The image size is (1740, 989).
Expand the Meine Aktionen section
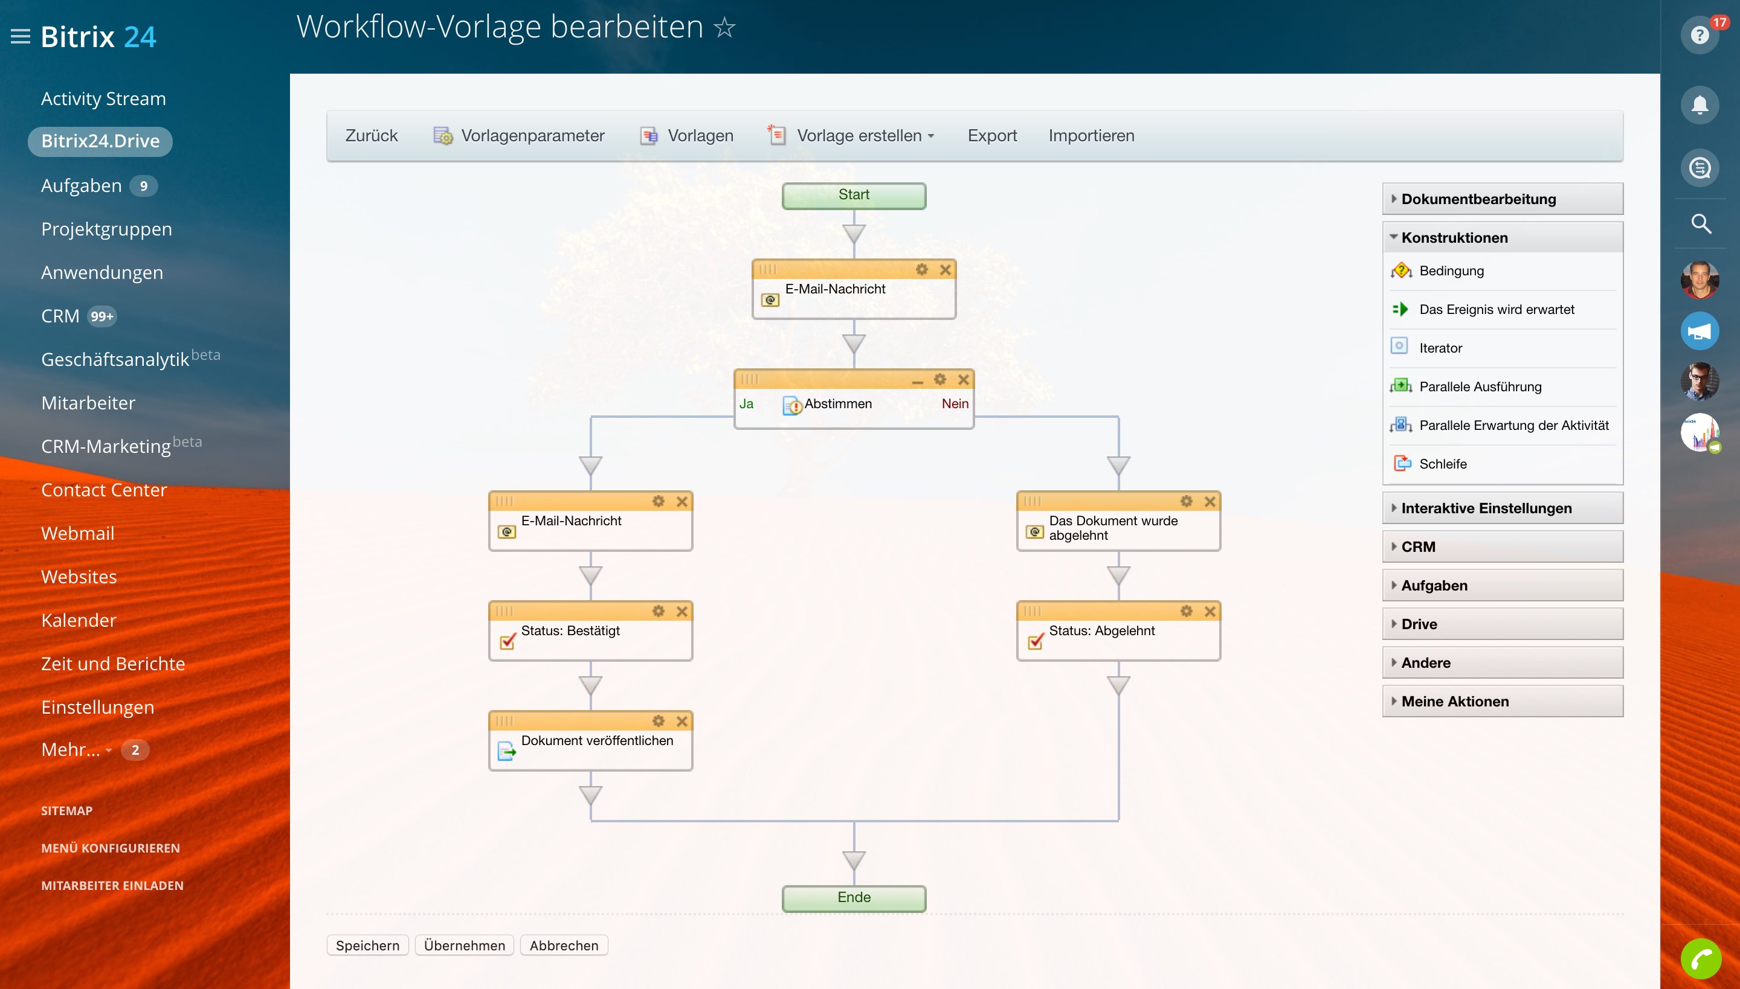(1502, 702)
